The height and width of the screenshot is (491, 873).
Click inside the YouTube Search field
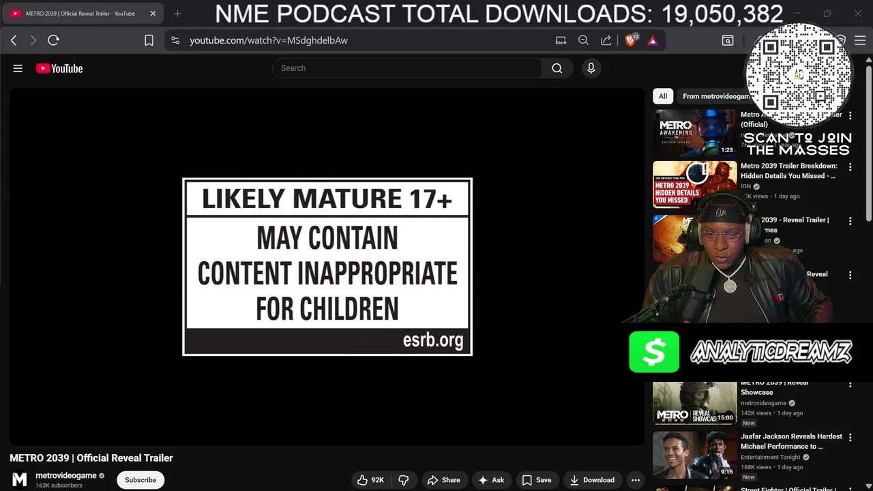pyautogui.click(x=406, y=68)
